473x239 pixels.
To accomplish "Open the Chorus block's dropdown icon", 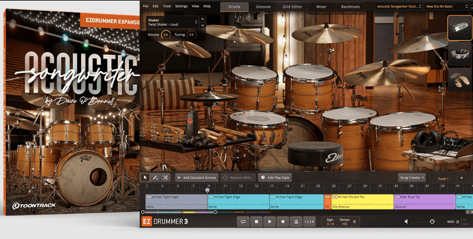I will coord(397,197).
